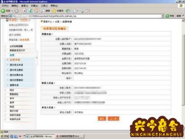185x139 pixels.
Task: Expand the 质押 menu marker
Action: 5,103
